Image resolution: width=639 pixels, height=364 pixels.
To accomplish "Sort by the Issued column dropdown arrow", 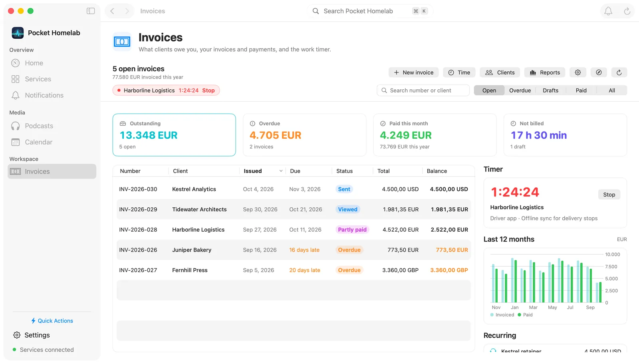I will (x=281, y=171).
